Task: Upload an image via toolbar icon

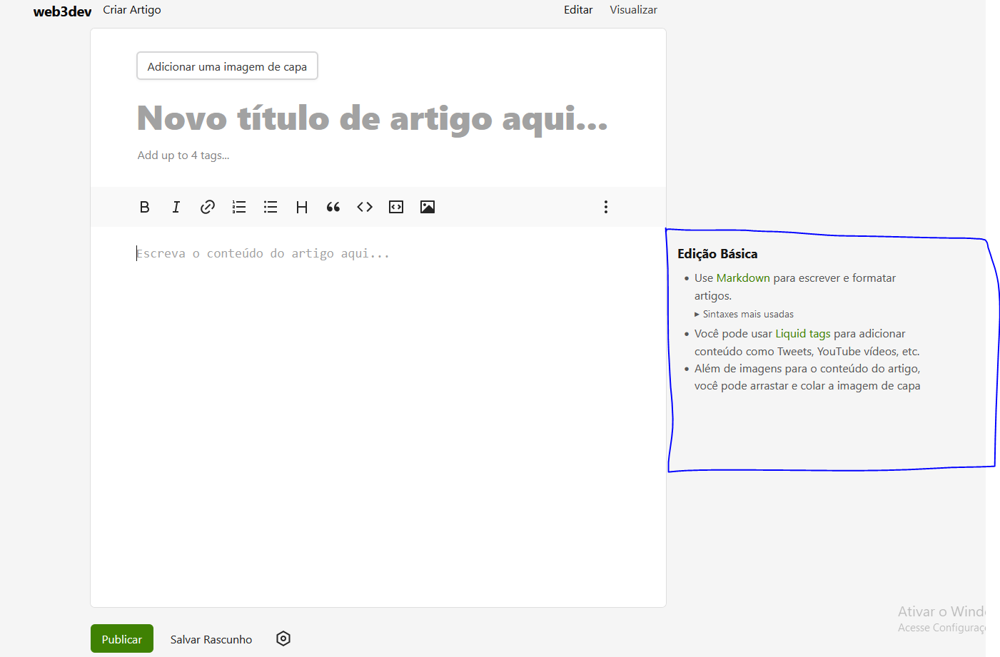Action: [428, 207]
